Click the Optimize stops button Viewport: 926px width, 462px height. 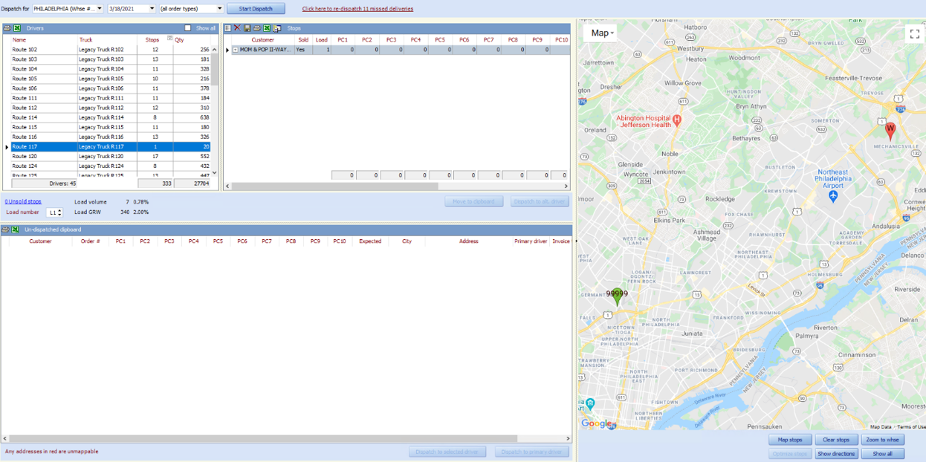click(x=790, y=453)
